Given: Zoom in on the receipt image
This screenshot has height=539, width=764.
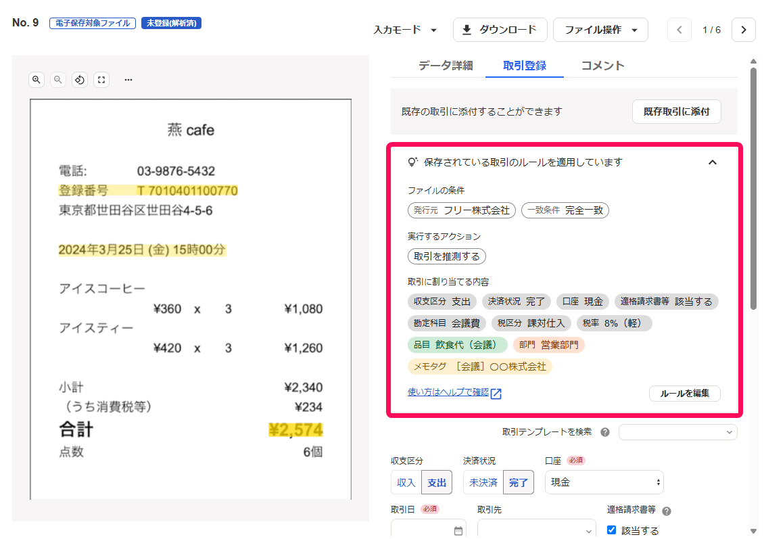Looking at the screenshot, I should click(x=37, y=79).
